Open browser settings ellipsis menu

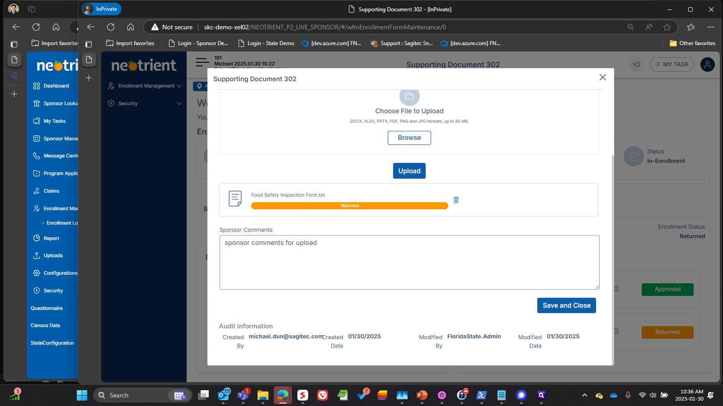711,27
